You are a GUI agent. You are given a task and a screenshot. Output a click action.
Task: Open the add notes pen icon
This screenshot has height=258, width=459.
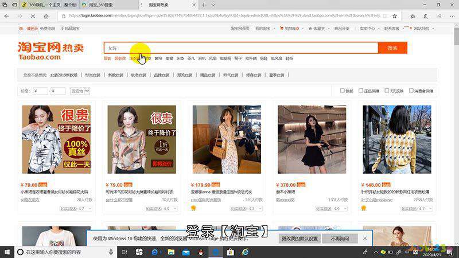(426, 17)
